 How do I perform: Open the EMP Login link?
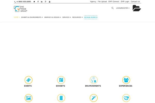pyautogui.click(x=125, y=2)
